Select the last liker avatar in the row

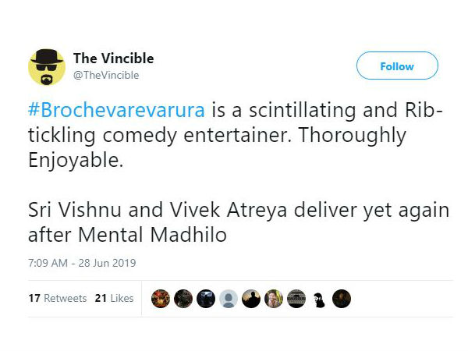[342, 299]
